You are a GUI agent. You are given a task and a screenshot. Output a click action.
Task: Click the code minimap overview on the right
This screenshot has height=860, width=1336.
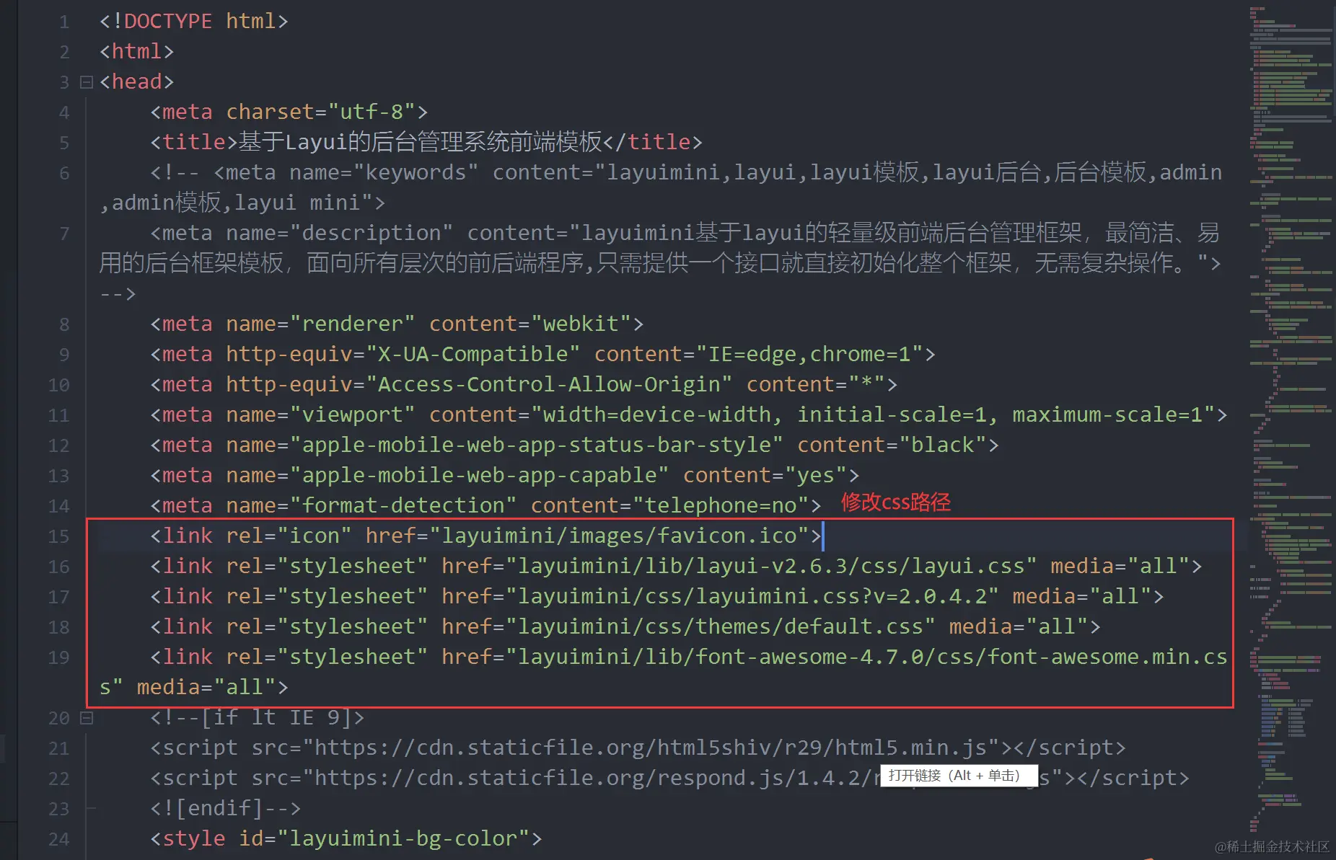click(x=1291, y=418)
